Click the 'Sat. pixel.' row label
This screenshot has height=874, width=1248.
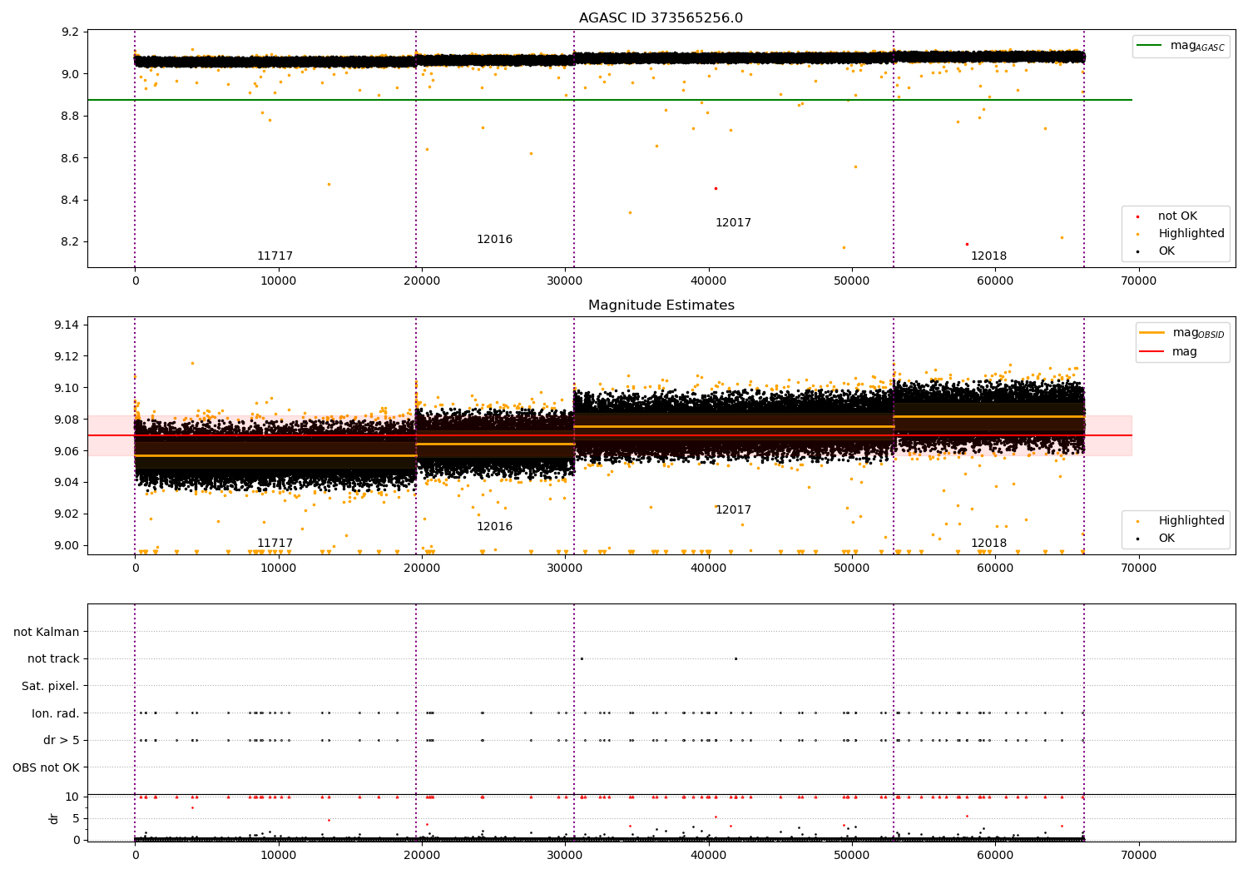pyautogui.click(x=51, y=686)
